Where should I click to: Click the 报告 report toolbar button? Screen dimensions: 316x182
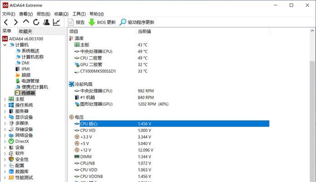(x=76, y=22)
